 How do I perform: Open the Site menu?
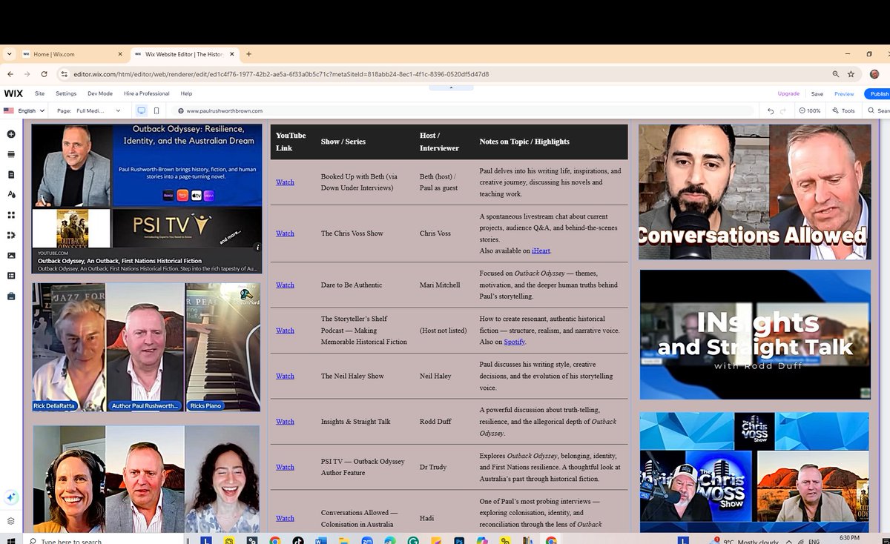[39, 93]
